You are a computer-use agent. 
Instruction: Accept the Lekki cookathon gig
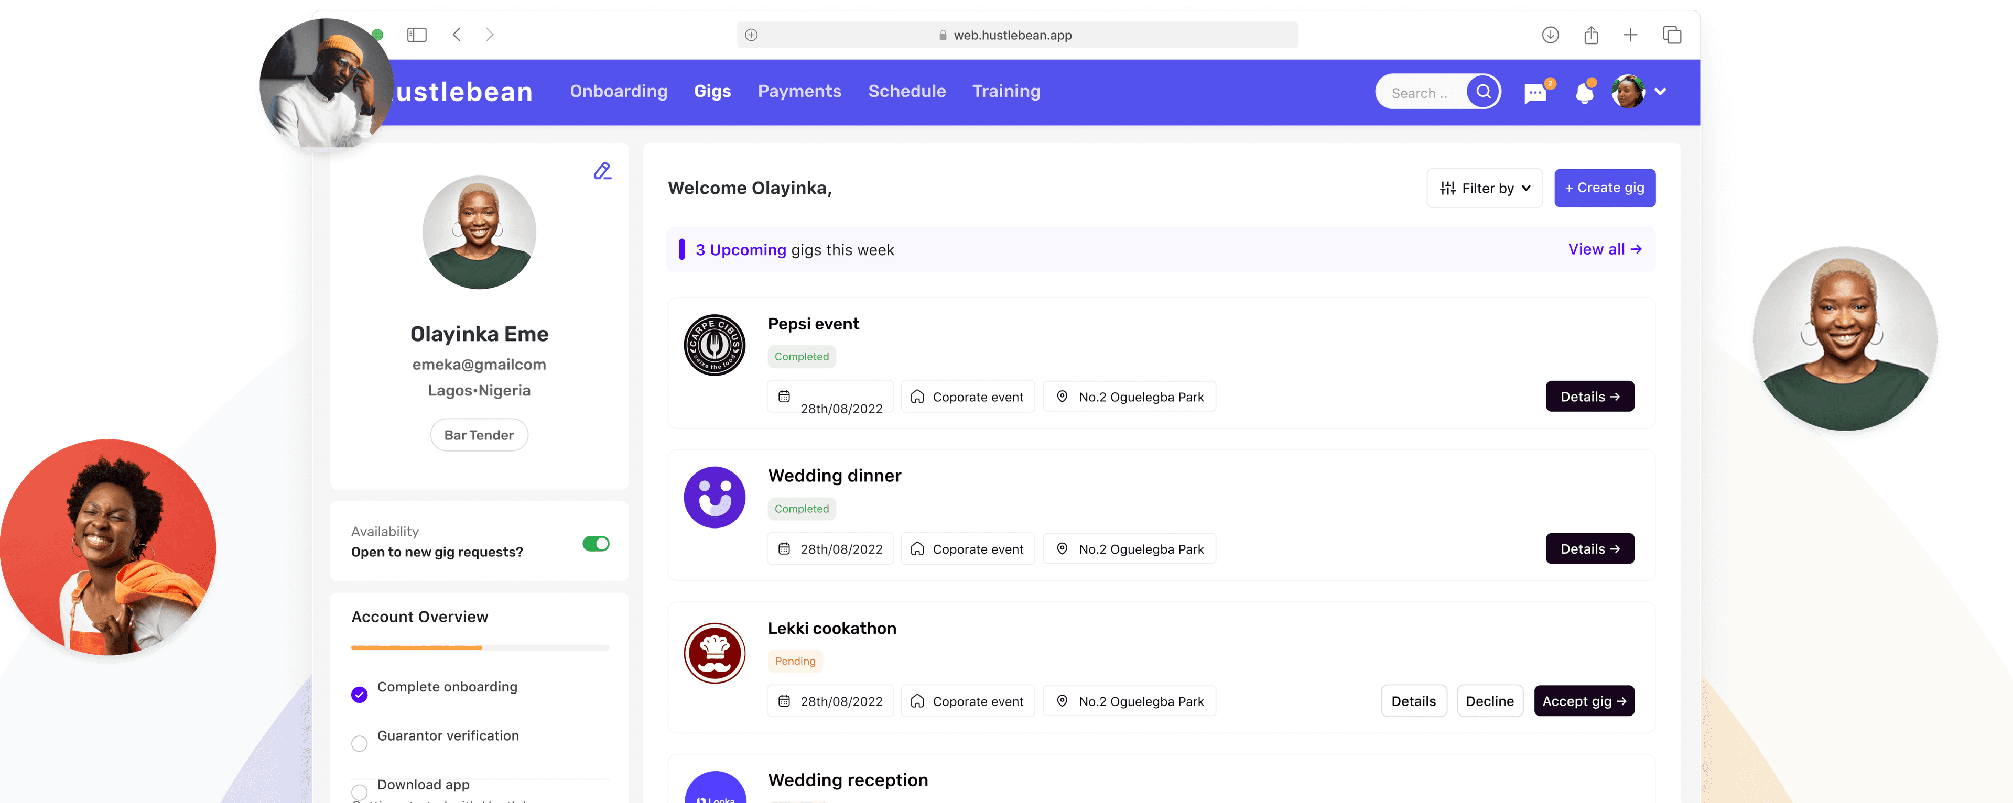(x=1584, y=701)
